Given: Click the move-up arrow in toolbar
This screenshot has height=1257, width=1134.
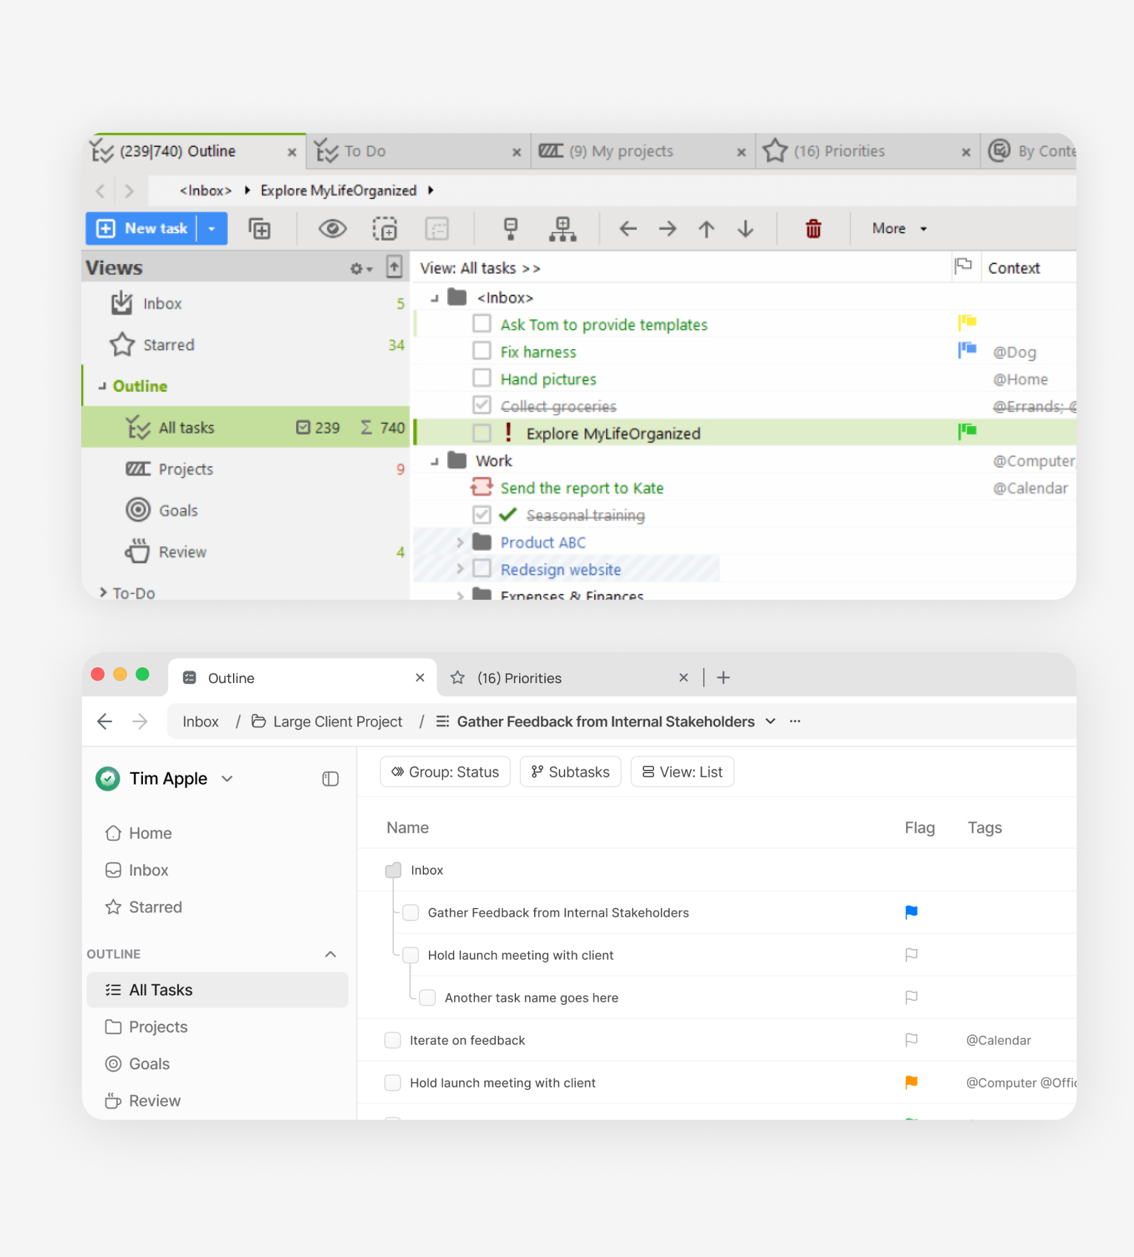Looking at the screenshot, I should 706,228.
